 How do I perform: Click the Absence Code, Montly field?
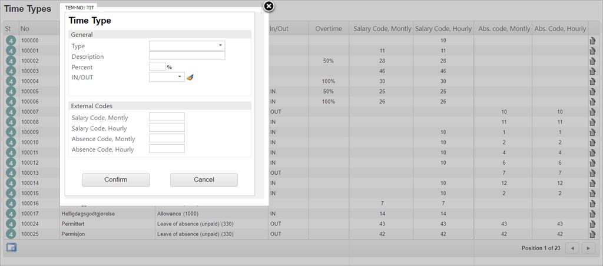pyautogui.click(x=167, y=138)
